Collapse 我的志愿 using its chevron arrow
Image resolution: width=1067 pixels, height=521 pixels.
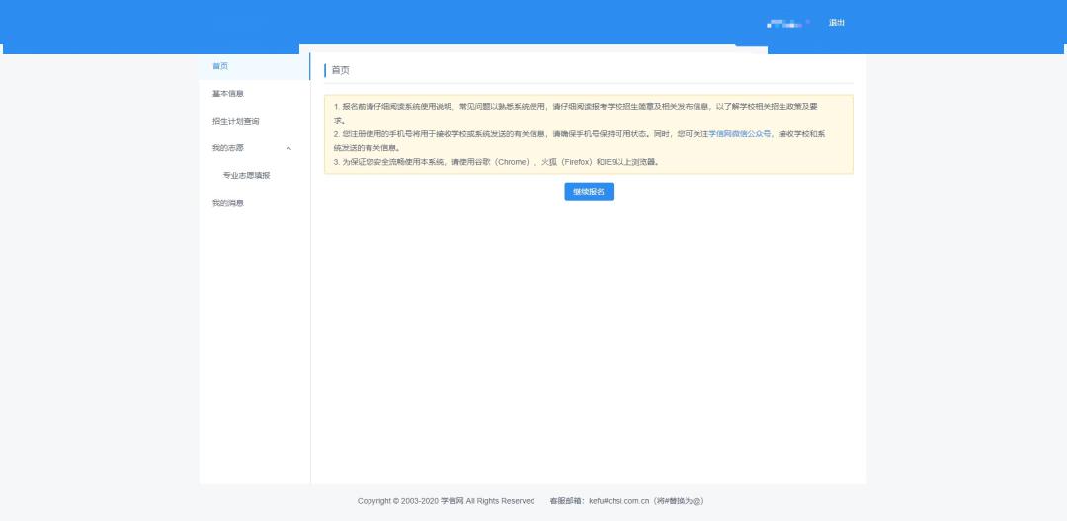click(288, 148)
